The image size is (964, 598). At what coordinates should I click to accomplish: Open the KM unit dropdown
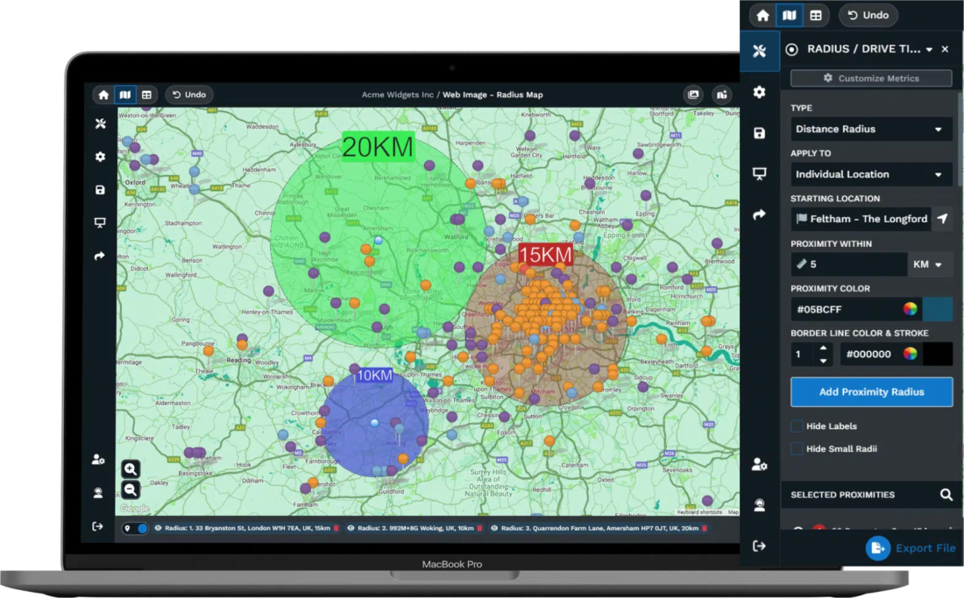click(x=930, y=264)
